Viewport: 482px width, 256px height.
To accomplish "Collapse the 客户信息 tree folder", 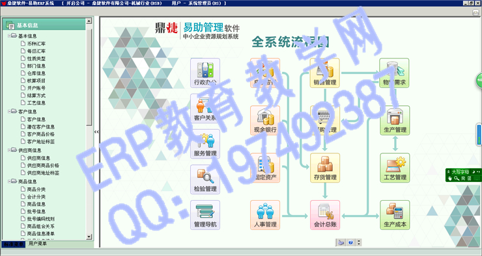I will point(10,111).
